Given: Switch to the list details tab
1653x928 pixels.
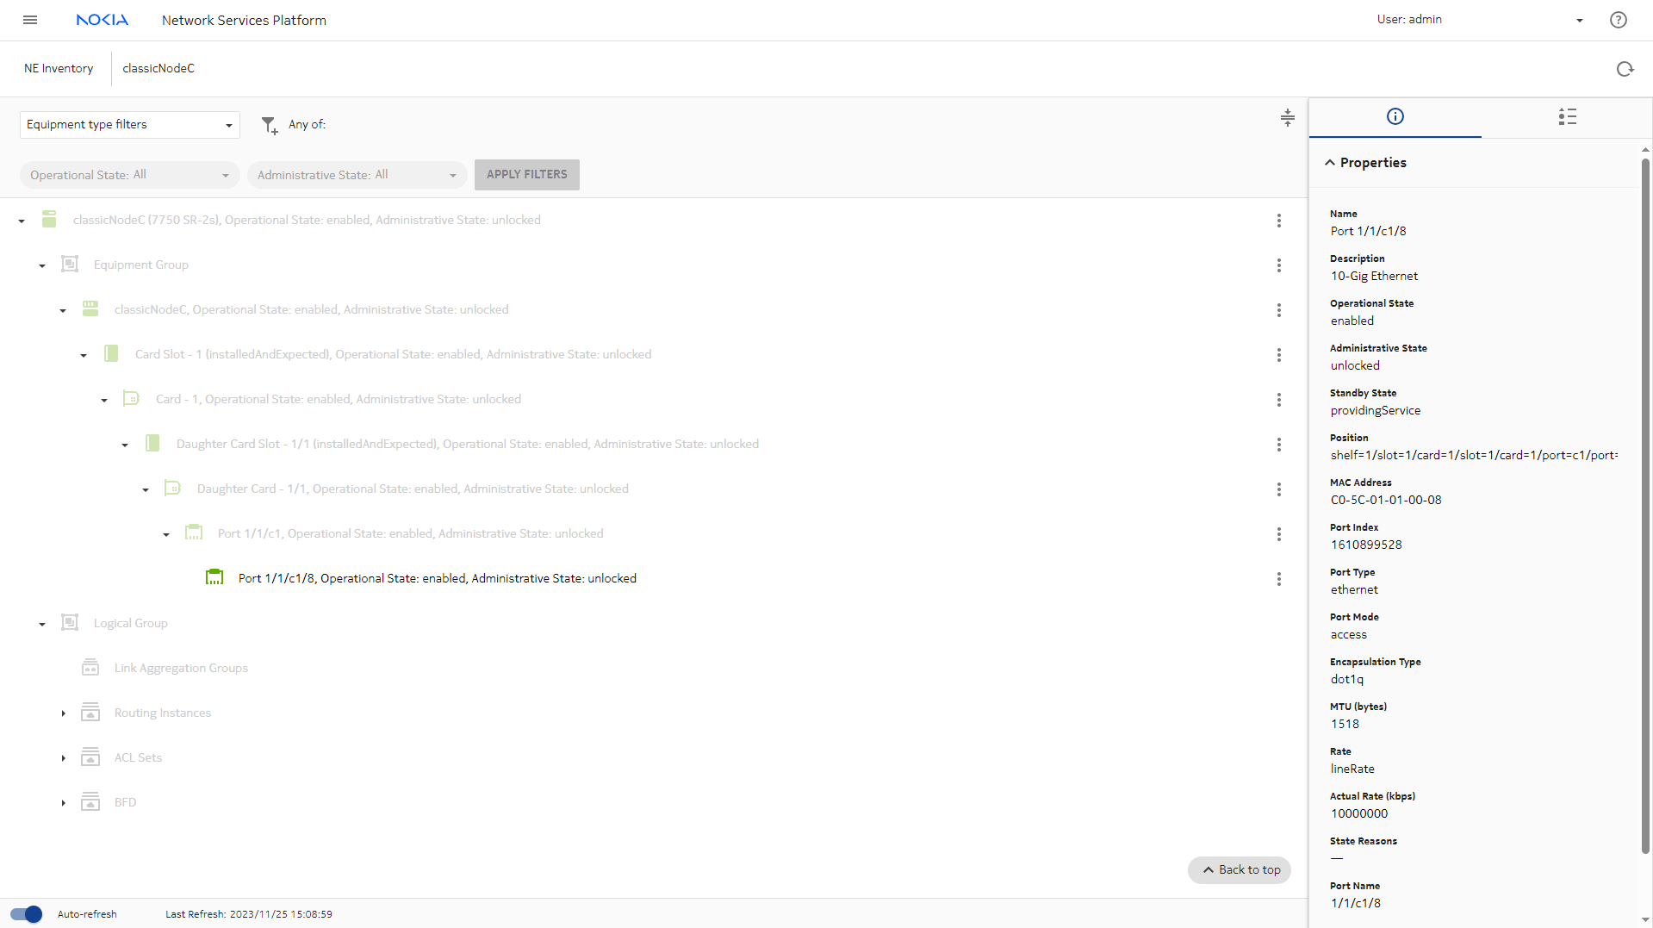Looking at the screenshot, I should (x=1567, y=117).
